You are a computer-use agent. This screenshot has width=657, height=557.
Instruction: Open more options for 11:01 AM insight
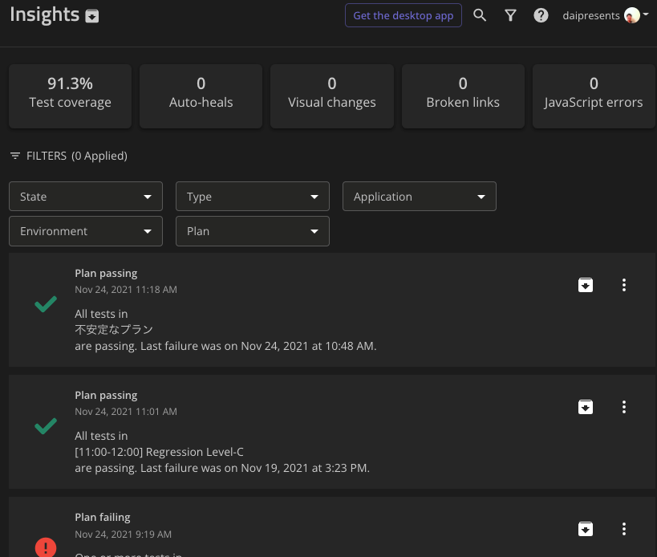[624, 407]
